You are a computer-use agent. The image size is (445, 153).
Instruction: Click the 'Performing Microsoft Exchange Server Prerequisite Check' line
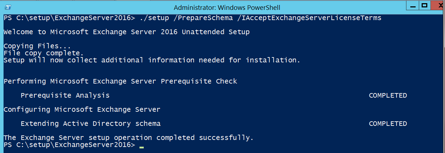(120, 81)
